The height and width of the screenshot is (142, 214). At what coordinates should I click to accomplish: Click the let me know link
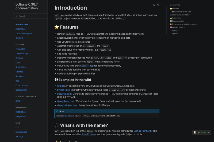tap(67, 116)
